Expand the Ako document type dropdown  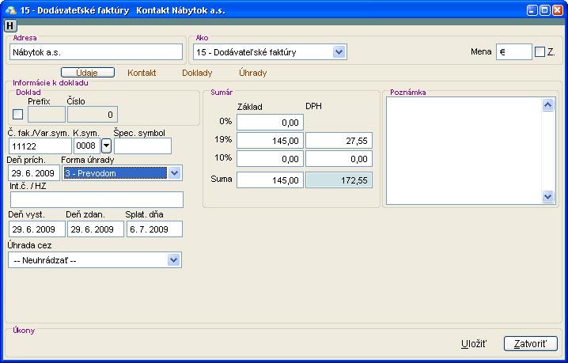[x=339, y=52]
